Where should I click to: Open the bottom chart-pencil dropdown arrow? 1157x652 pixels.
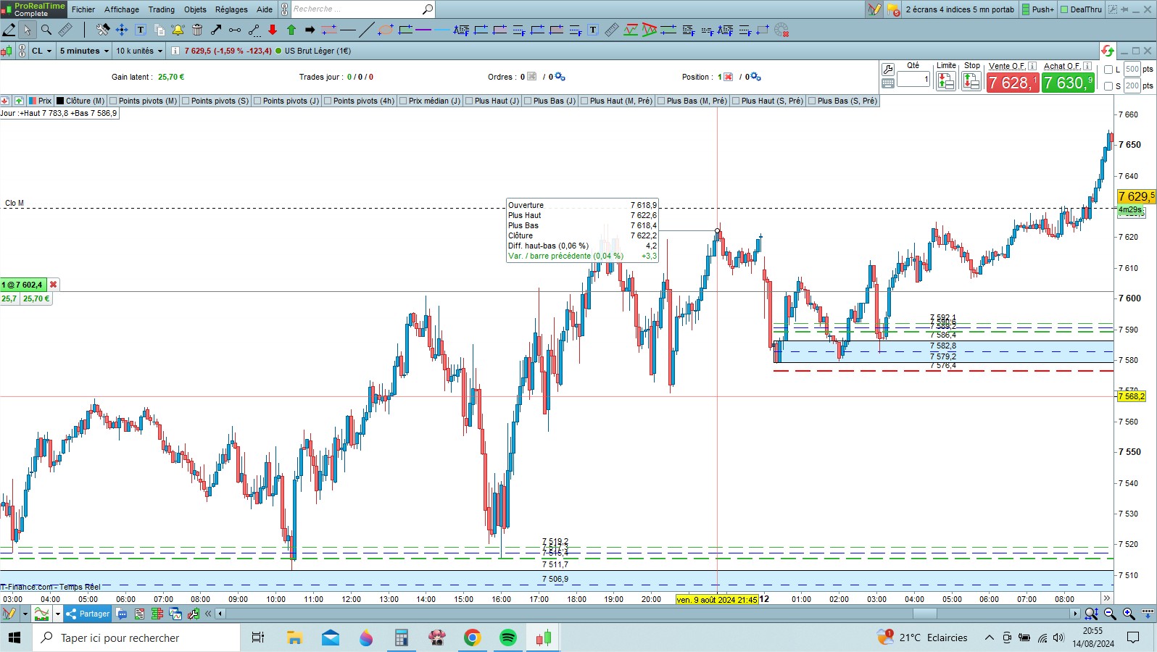point(25,614)
